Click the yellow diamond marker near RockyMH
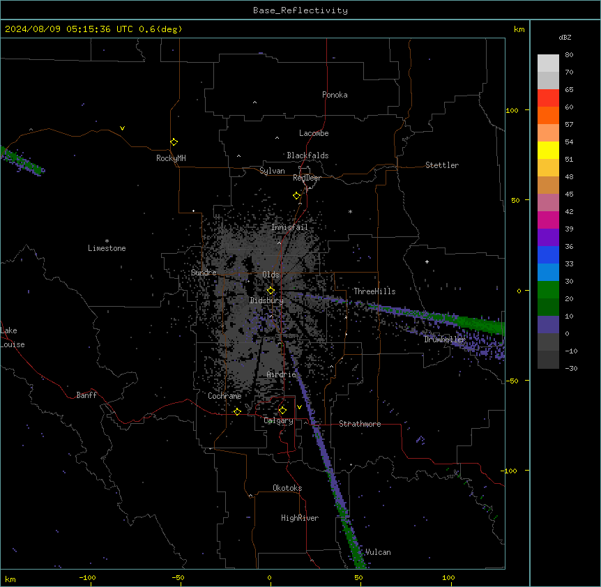601x587 pixels. point(174,142)
